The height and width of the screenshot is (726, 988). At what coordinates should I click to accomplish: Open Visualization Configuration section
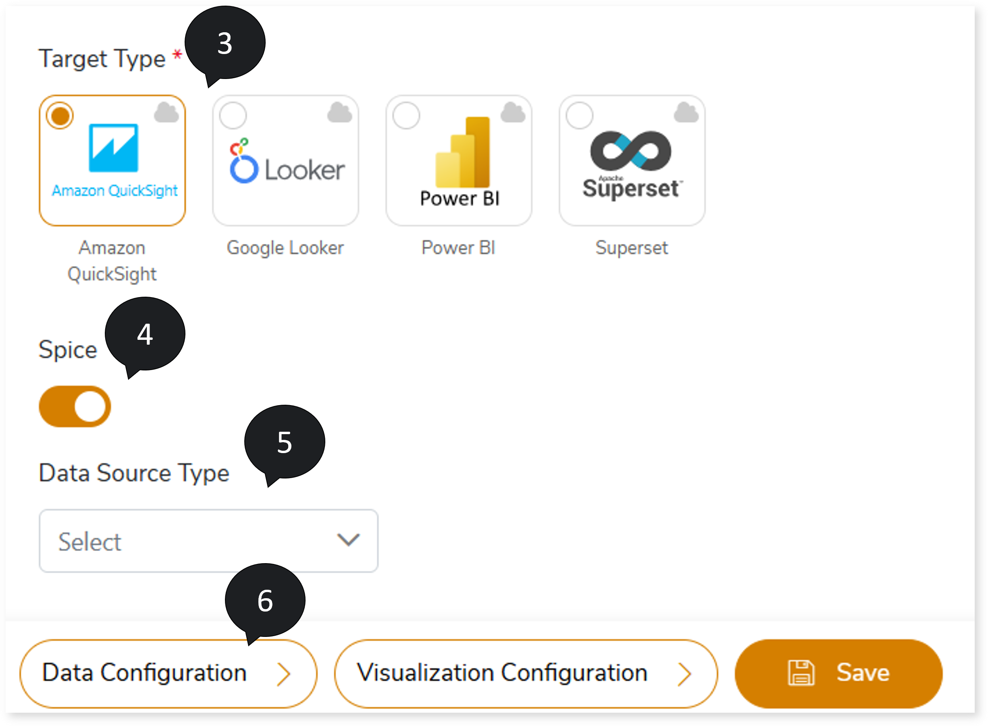pos(526,673)
